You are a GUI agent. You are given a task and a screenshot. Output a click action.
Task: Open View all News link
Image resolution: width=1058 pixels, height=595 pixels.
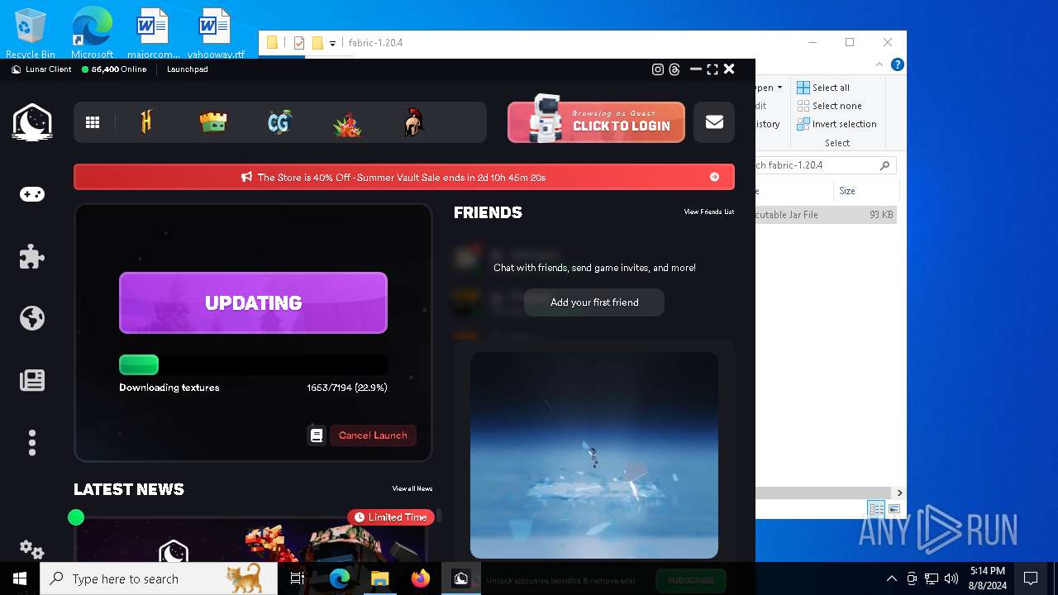[412, 489]
